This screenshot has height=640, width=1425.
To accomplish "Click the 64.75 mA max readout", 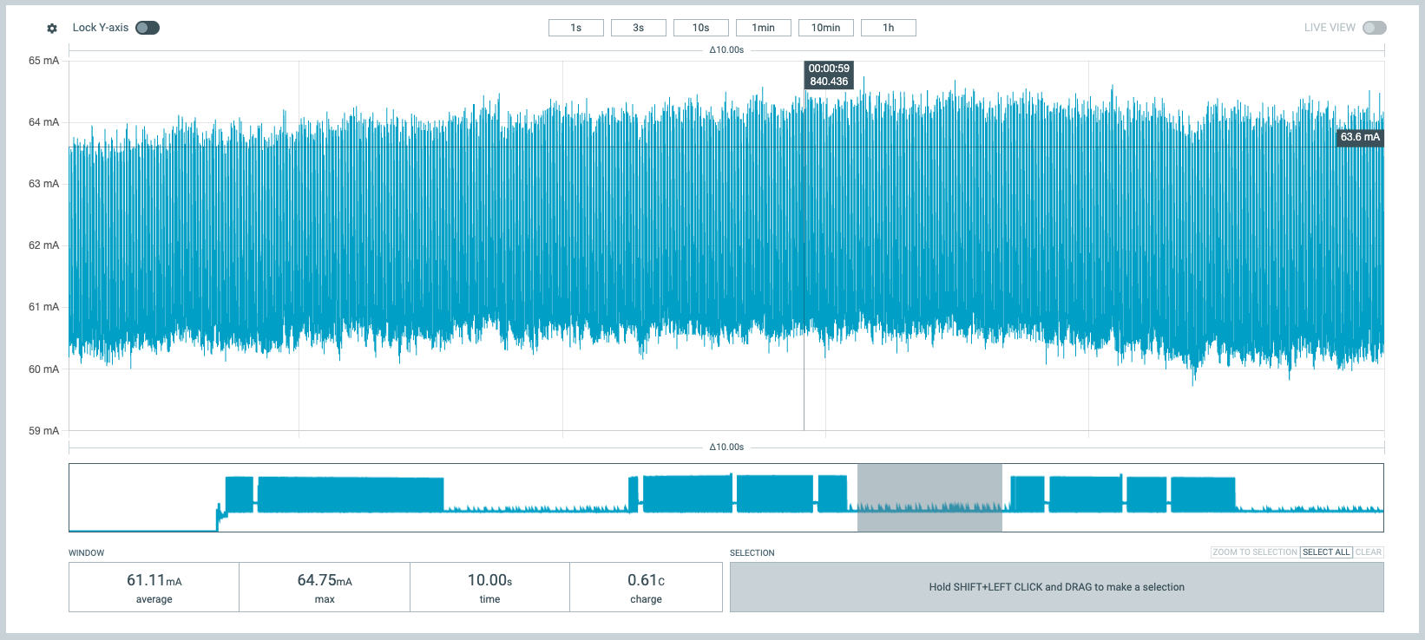I will coord(325,587).
